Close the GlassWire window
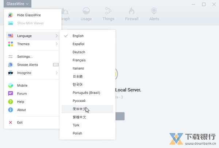This screenshot has width=219, height=148. [x=214, y=4]
